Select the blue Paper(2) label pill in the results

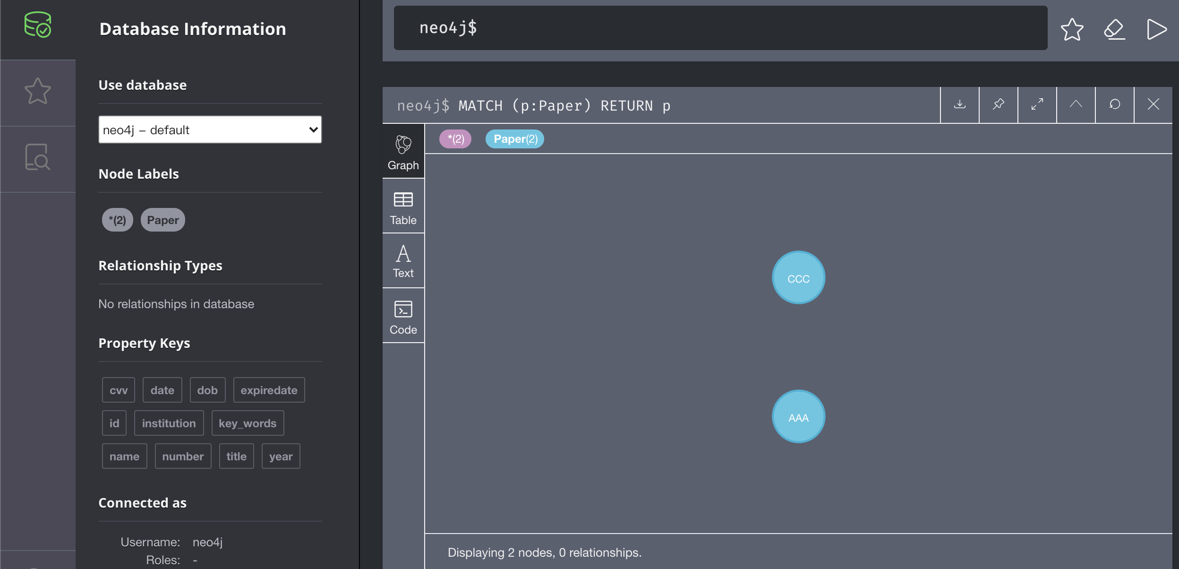click(515, 139)
